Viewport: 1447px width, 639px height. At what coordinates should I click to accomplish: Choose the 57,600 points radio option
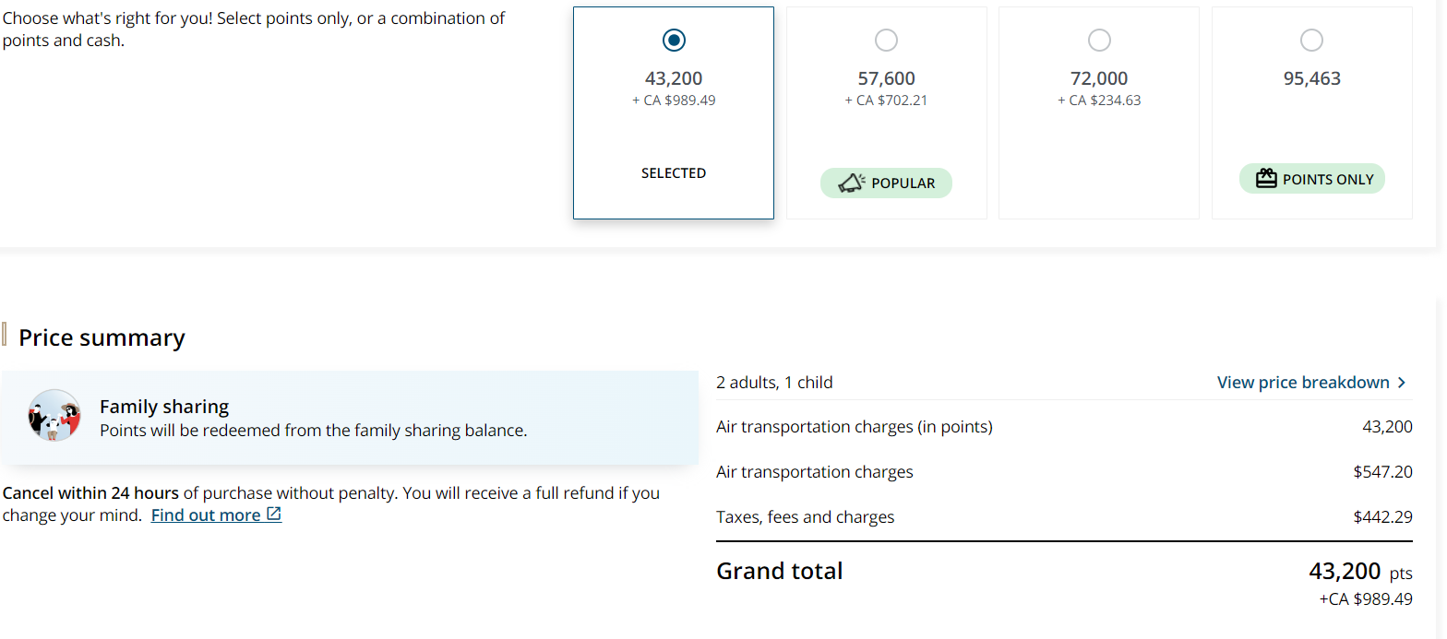tap(886, 41)
